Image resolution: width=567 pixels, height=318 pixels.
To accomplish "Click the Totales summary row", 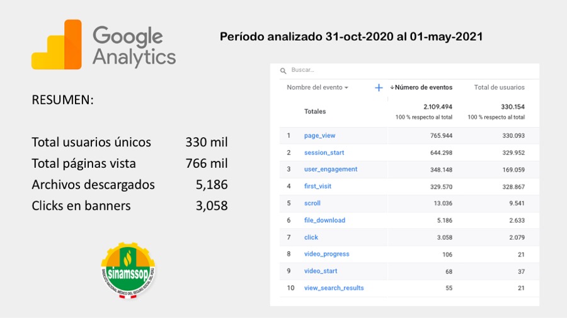I will 315,112.
